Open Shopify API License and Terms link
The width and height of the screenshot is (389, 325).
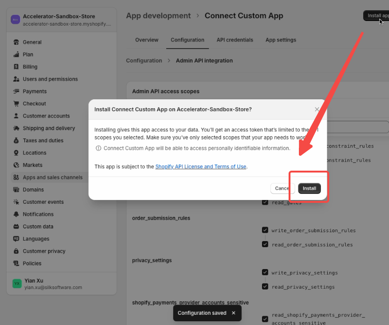tap(201, 166)
